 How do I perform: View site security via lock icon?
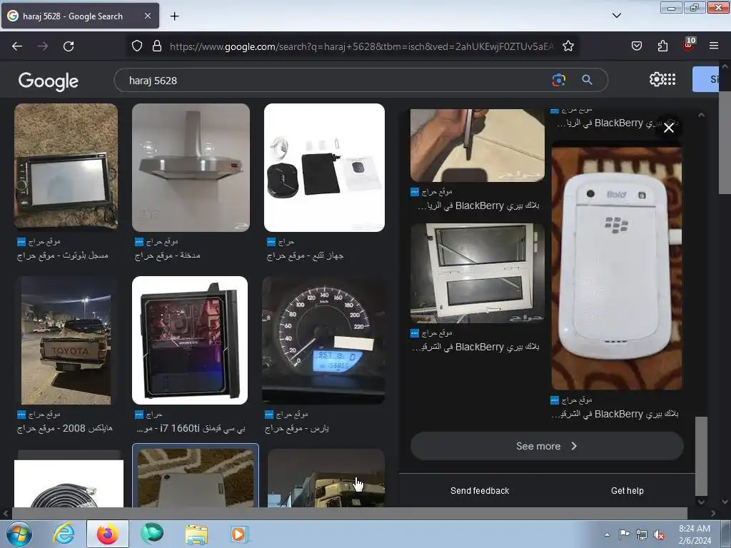coord(157,46)
